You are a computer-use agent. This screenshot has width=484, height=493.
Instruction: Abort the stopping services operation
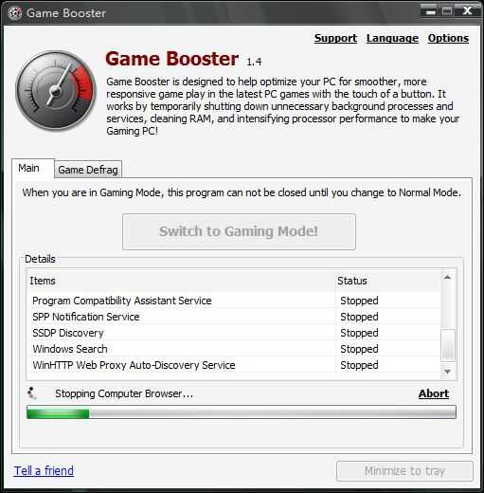point(434,393)
